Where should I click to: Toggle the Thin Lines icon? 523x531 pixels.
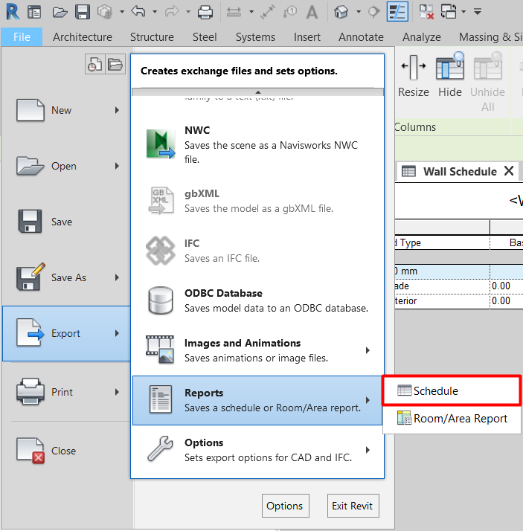click(397, 12)
